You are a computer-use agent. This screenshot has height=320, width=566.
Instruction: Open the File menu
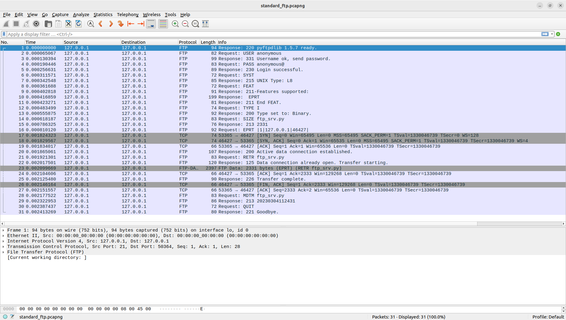coord(7,15)
